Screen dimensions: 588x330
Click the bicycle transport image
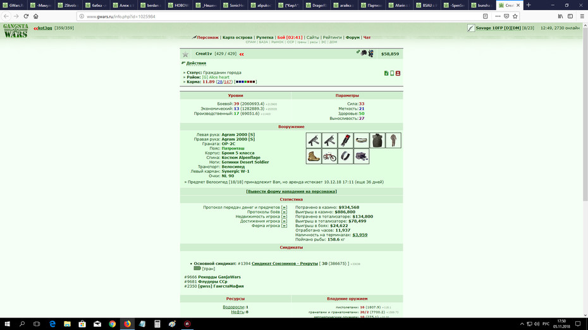tap(329, 156)
